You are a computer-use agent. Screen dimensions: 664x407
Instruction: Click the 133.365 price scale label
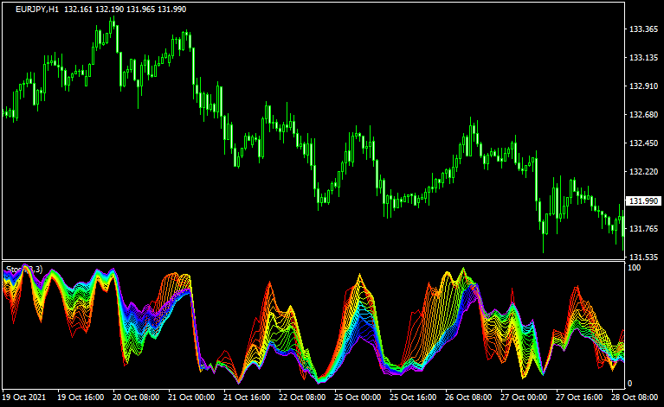pos(642,29)
